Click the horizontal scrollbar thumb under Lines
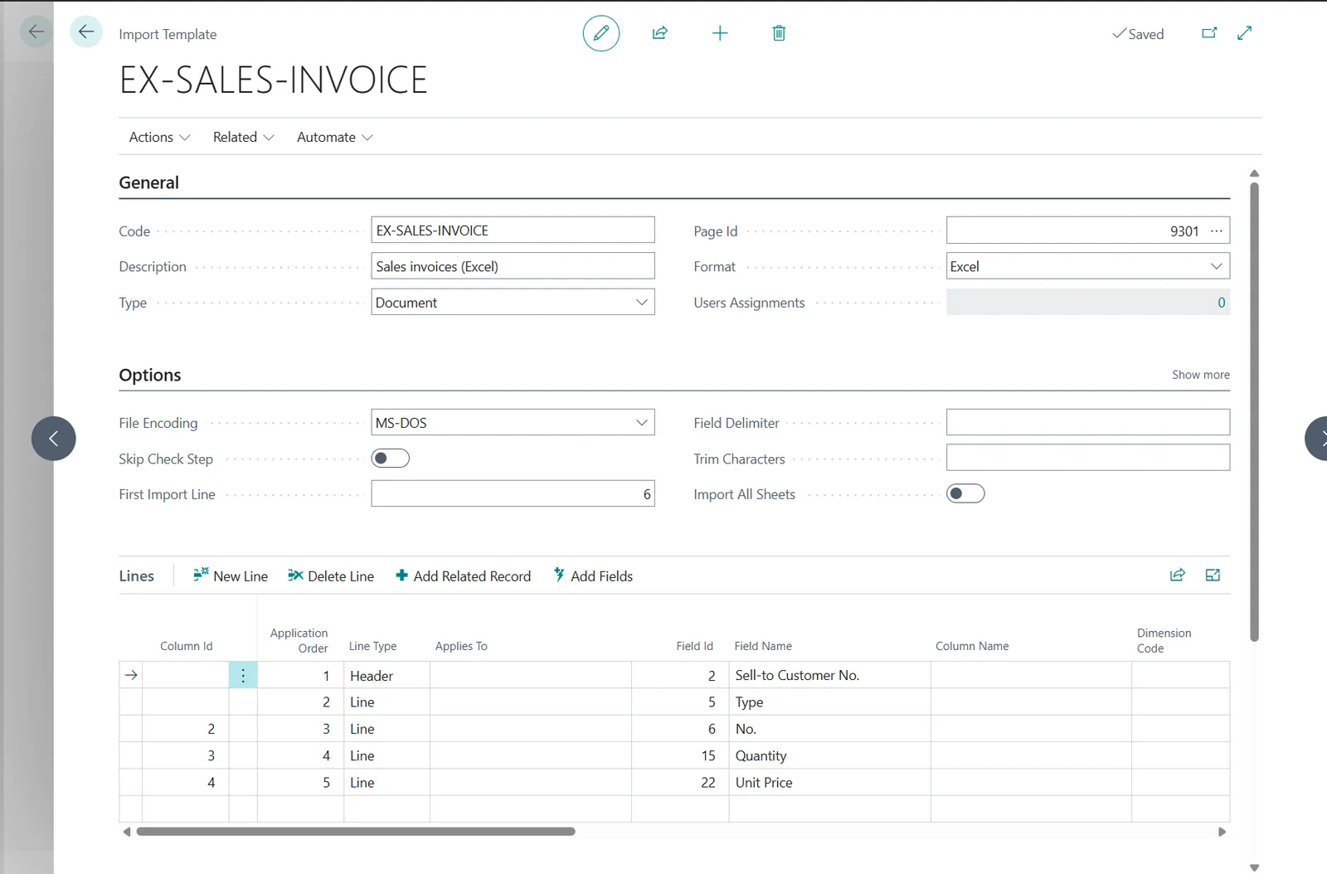This screenshot has height=874, width=1327. click(x=356, y=832)
